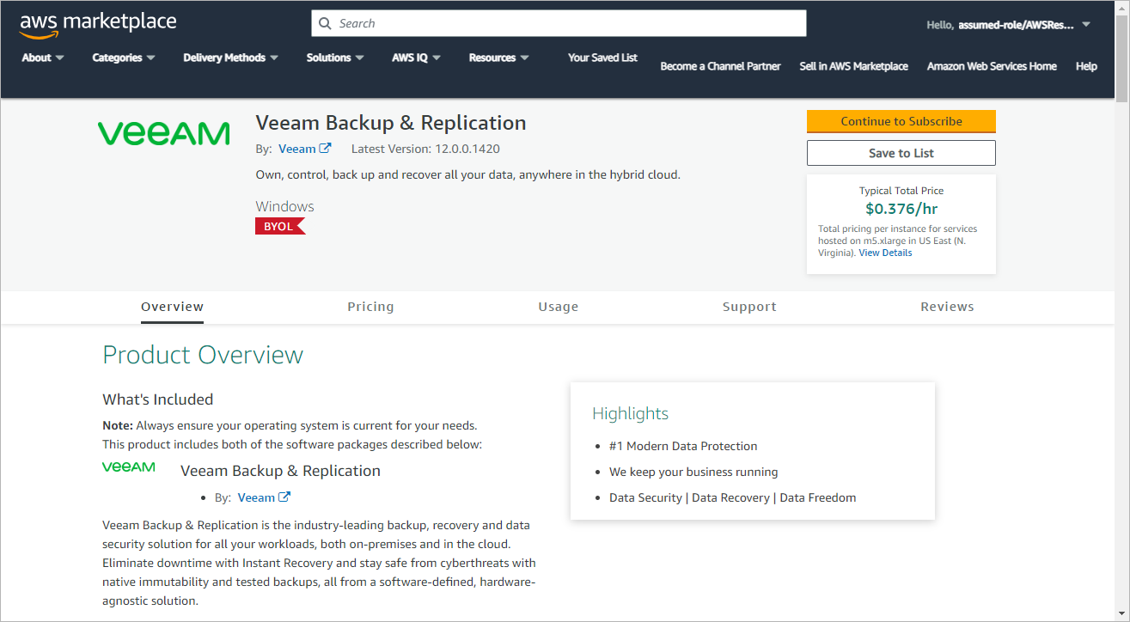Go to the Reviews tab
The image size is (1130, 622).
click(947, 307)
